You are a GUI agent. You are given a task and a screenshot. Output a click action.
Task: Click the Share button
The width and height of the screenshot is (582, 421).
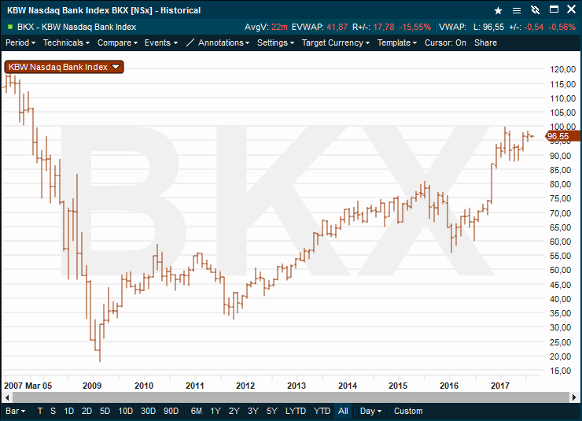[485, 42]
